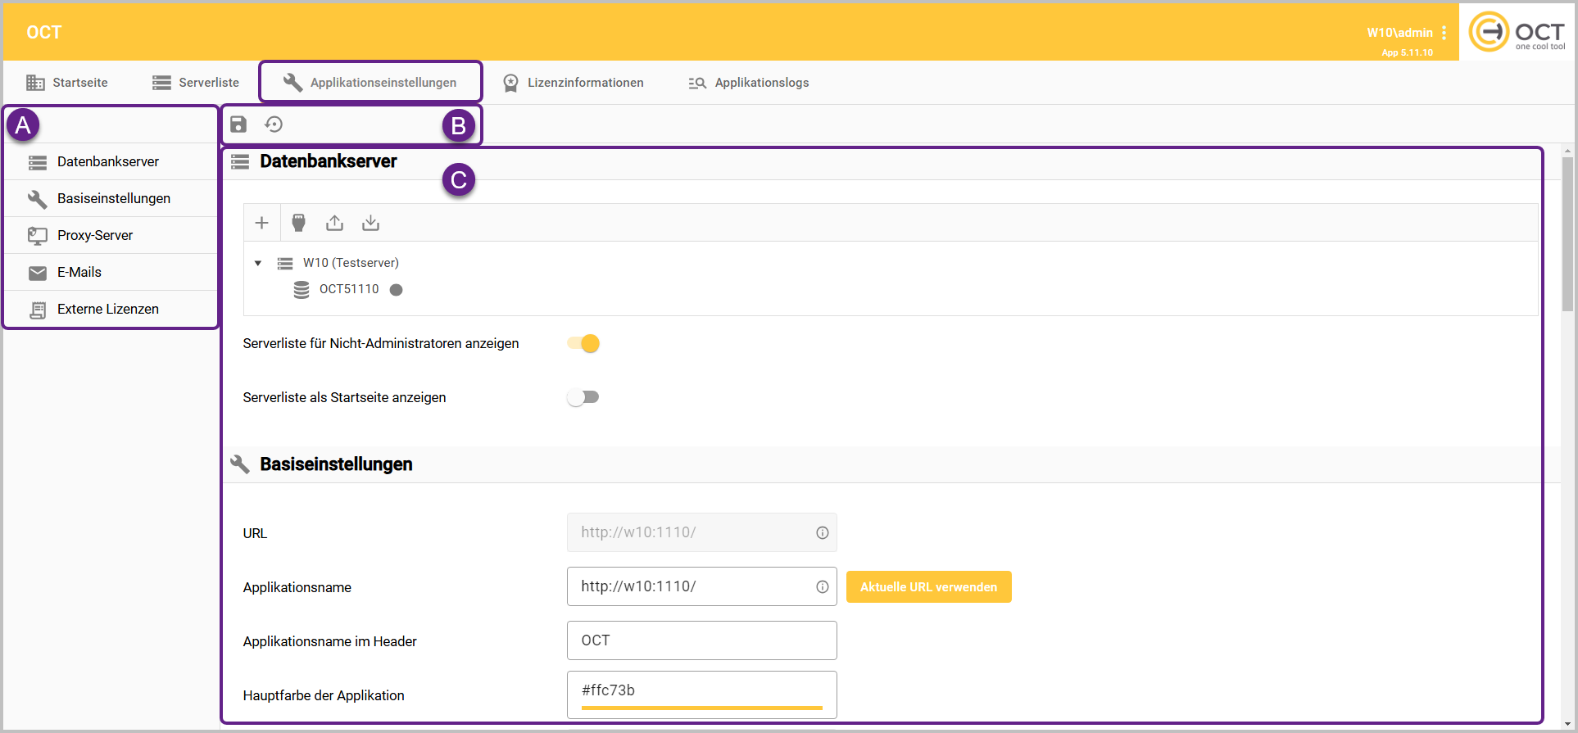Click the info icon in URL field
This screenshot has height=733, width=1578.
(822, 533)
